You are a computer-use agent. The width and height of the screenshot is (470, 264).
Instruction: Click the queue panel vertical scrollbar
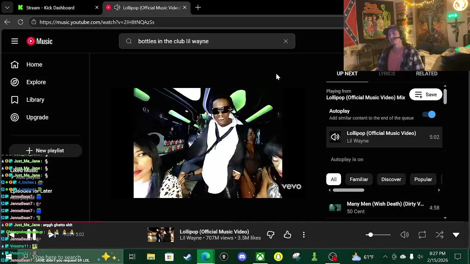click(445, 96)
